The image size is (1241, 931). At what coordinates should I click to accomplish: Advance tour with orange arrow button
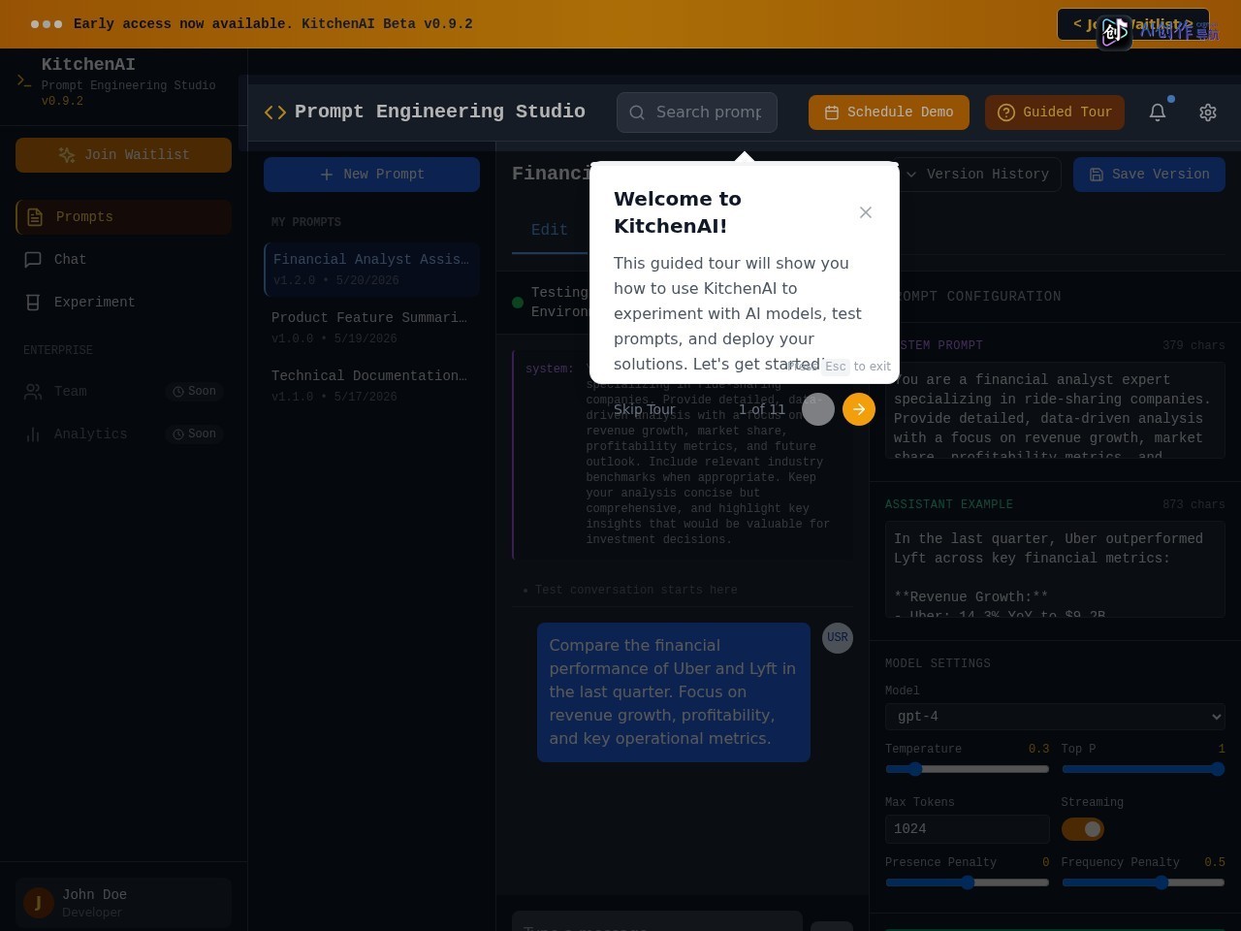pyautogui.click(x=859, y=409)
